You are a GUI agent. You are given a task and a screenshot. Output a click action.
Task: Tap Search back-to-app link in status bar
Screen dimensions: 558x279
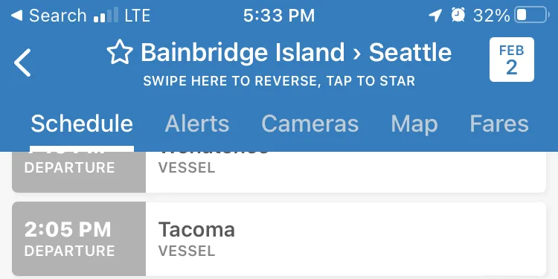pos(48,16)
